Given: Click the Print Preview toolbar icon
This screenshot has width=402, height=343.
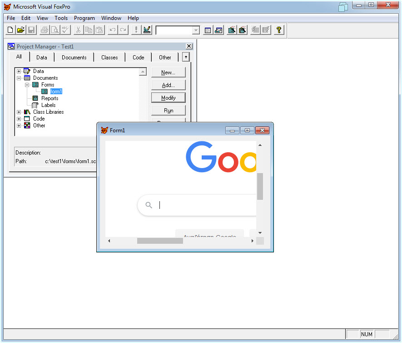Looking at the screenshot, I should (55, 30).
